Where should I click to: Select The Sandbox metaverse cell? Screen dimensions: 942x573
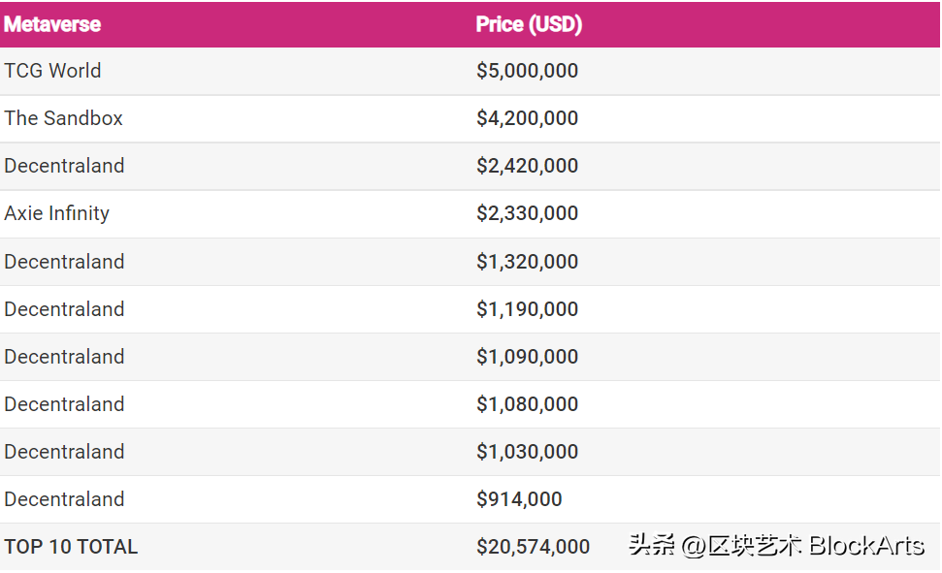[x=63, y=118]
